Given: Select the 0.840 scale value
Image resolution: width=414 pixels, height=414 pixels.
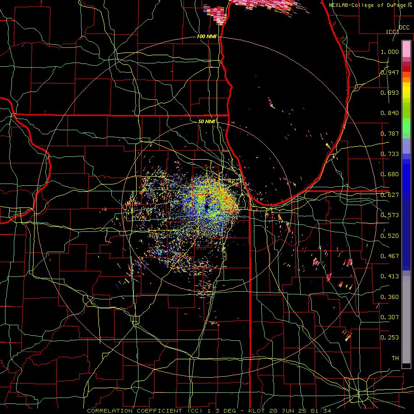Looking at the screenshot, I should tap(390, 113).
